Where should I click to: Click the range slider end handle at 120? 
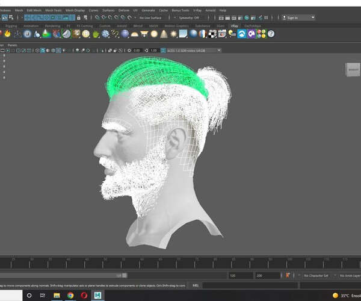pyautogui.click(x=125, y=276)
